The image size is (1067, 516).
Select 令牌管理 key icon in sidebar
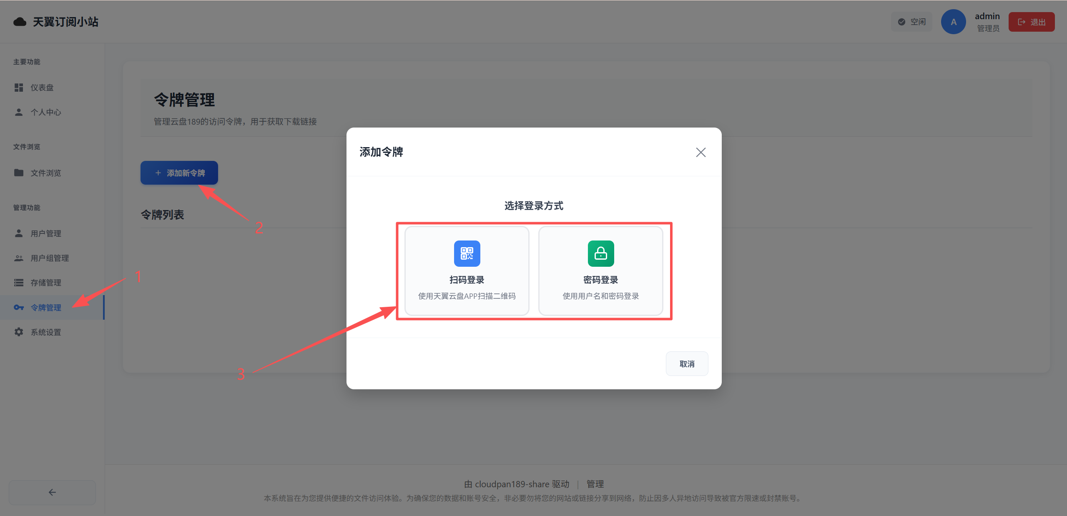(x=19, y=308)
